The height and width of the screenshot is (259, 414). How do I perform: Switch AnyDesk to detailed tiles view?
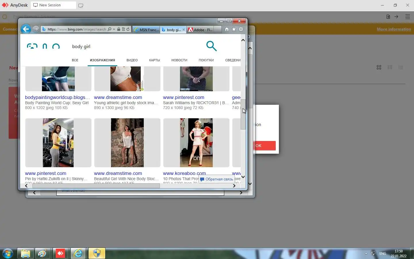click(390, 67)
